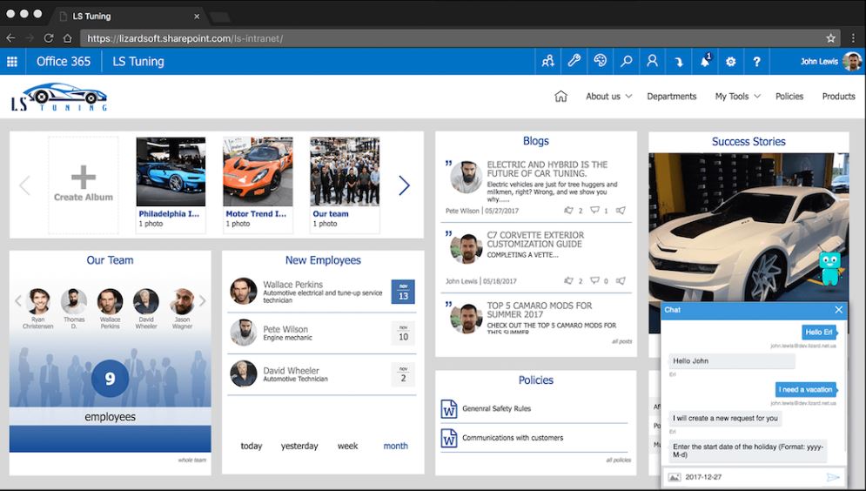Filter new employees by month

click(x=395, y=446)
